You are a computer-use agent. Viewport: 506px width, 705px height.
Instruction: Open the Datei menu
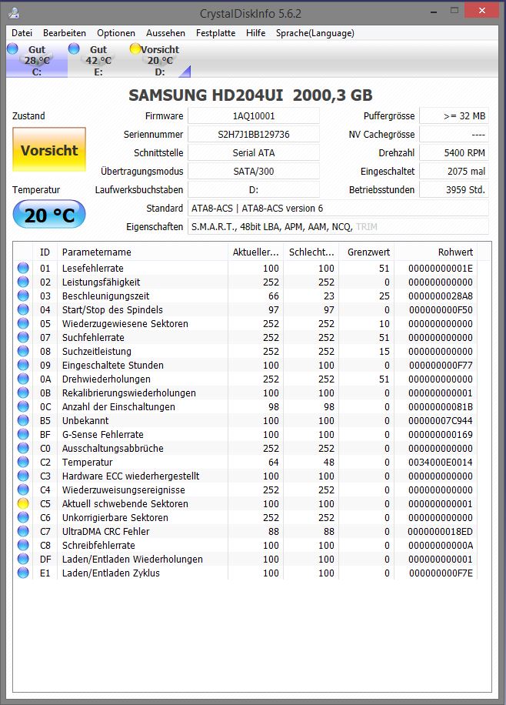(22, 33)
